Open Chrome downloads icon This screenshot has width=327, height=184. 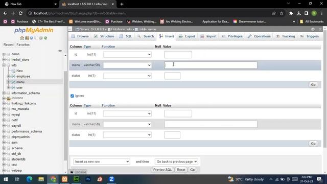click(298, 13)
